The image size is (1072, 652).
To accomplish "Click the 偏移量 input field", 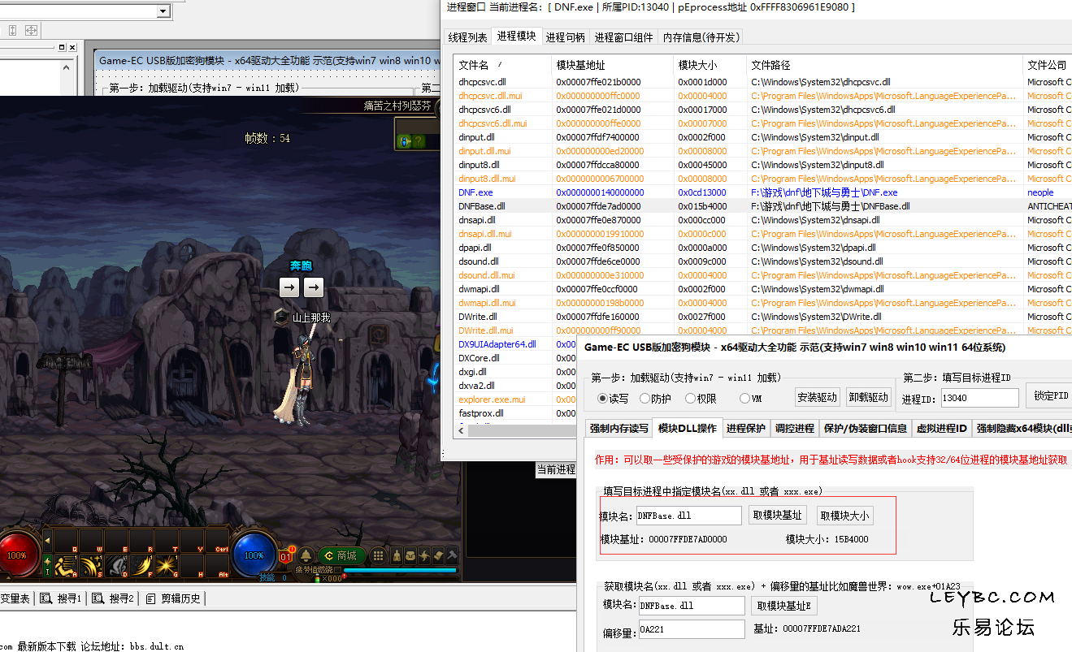I will pos(692,629).
